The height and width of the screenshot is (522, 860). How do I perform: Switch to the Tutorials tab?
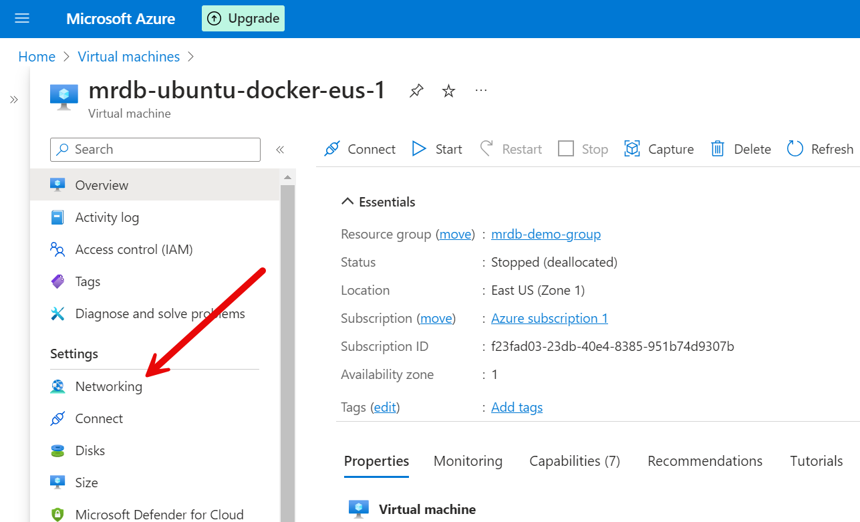point(817,461)
